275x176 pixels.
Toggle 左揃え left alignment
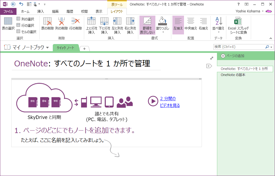pos(178,25)
